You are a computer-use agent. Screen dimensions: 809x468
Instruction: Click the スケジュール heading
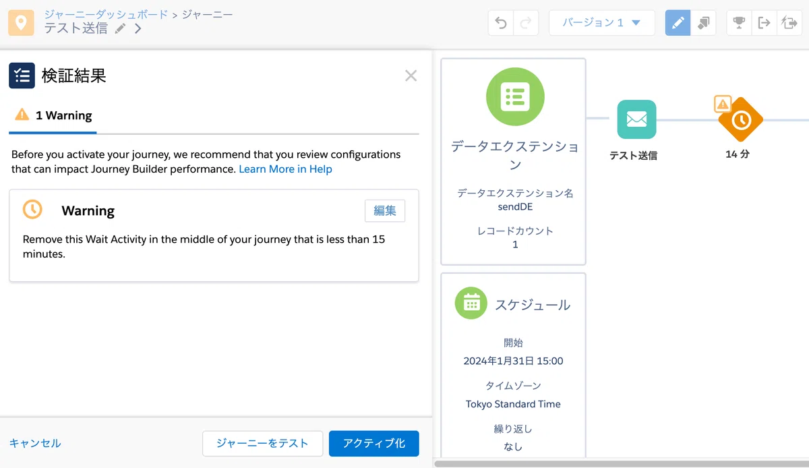pyautogui.click(x=533, y=305)
